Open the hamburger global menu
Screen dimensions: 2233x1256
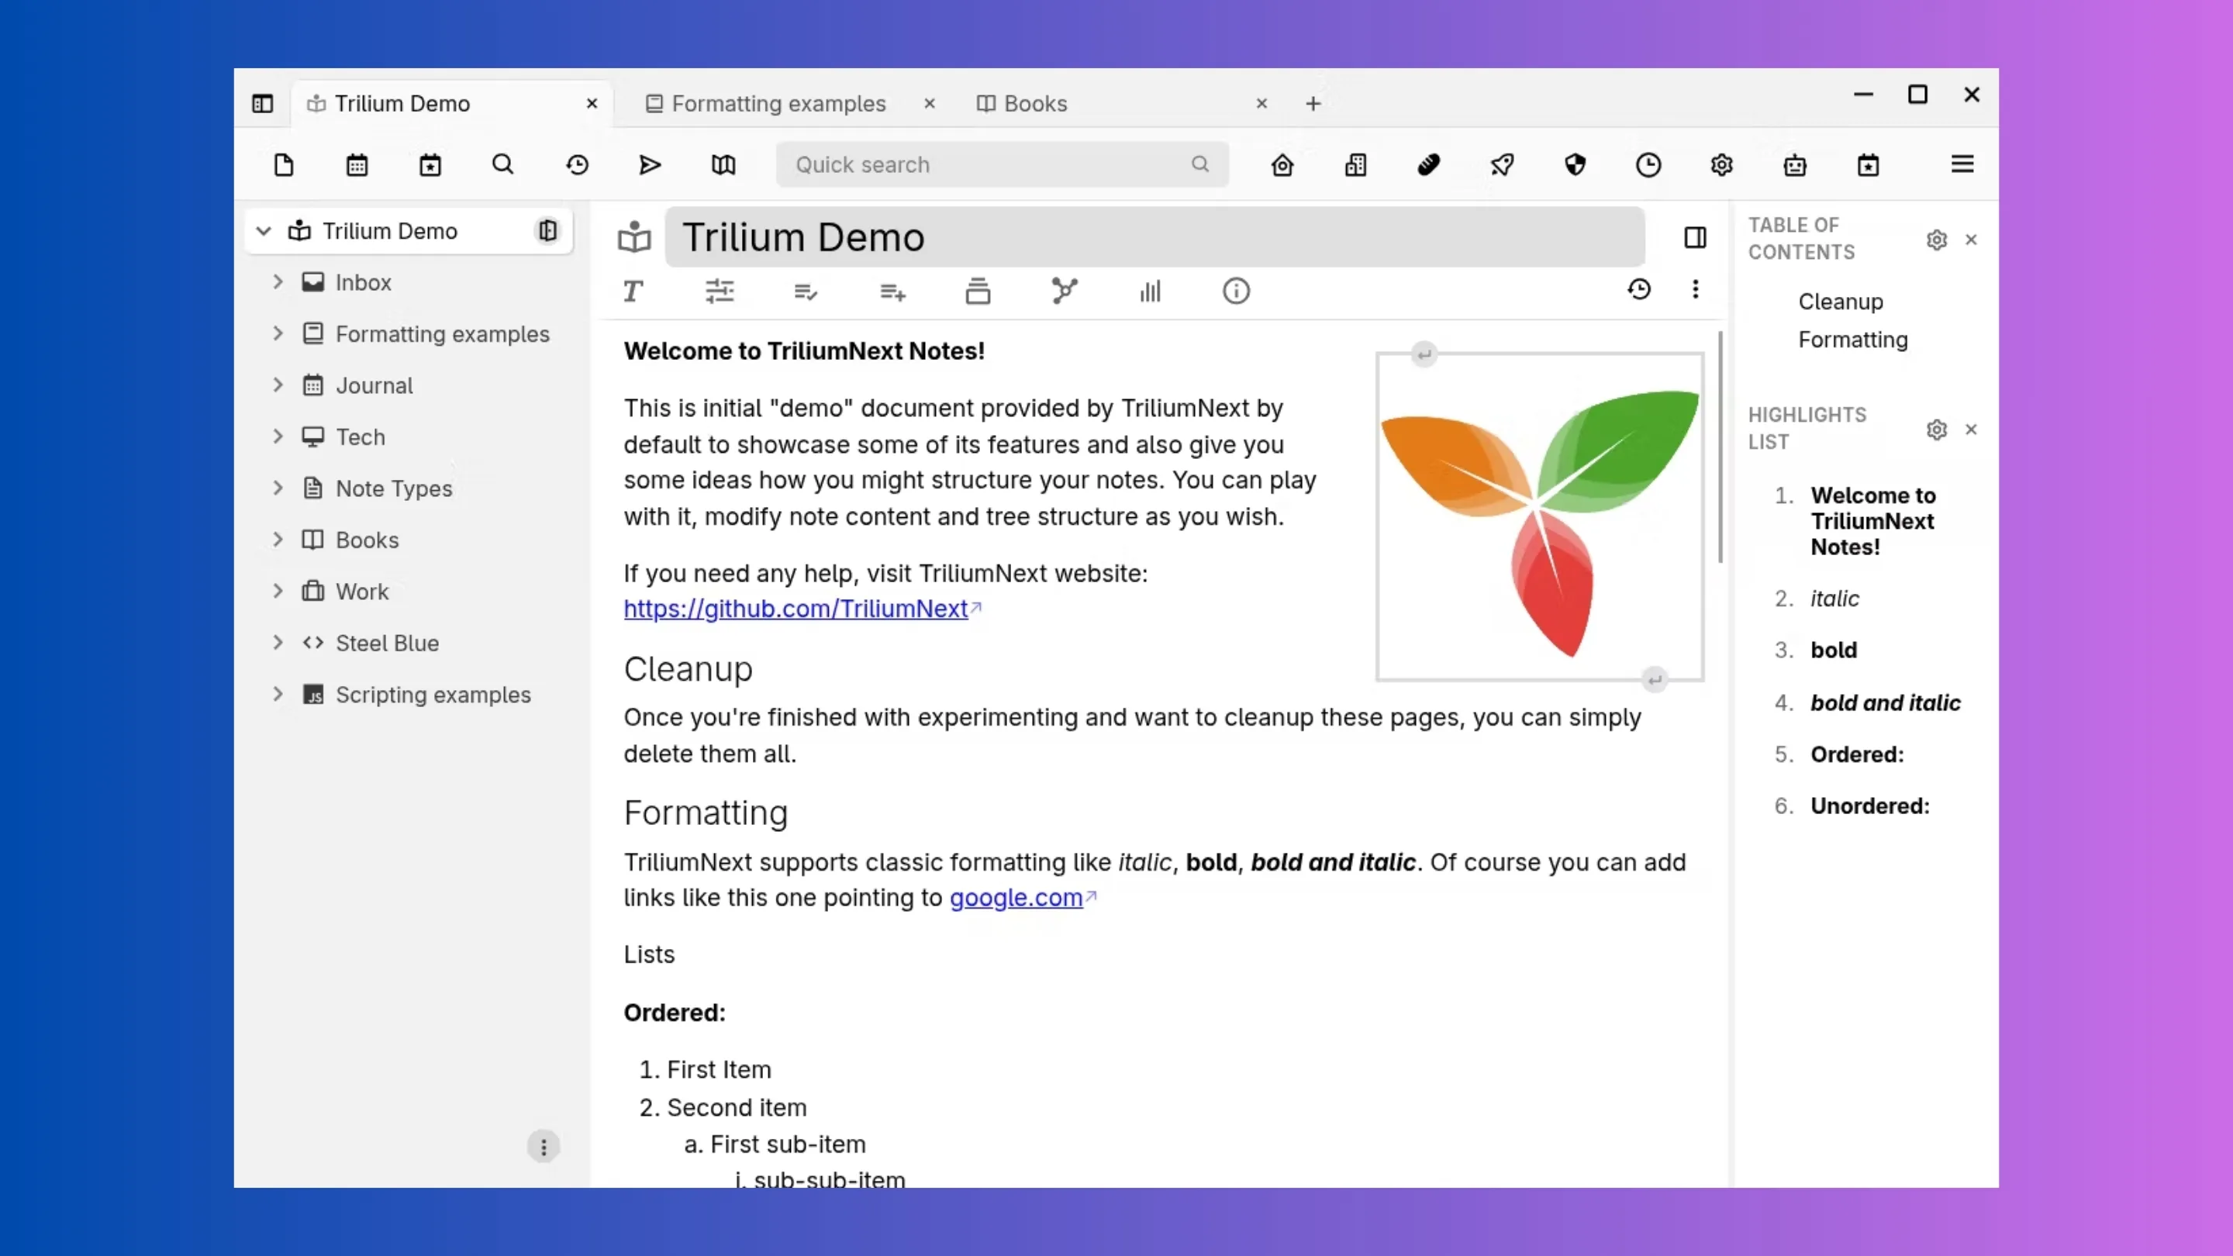1962,164
